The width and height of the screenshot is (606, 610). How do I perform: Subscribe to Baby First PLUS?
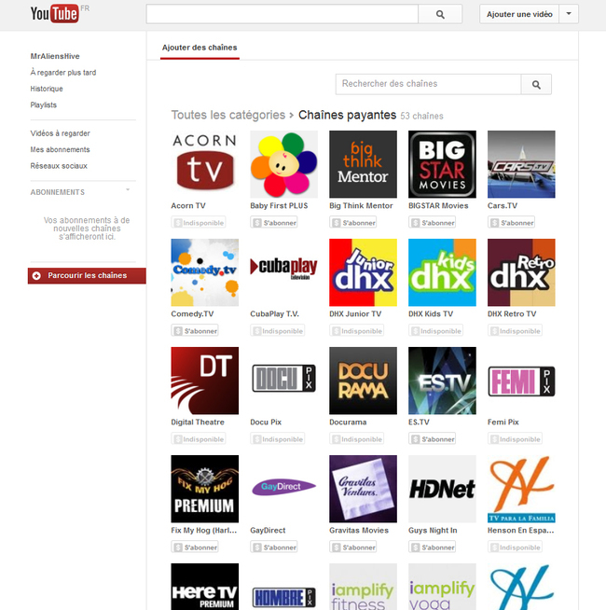point(274,223)
